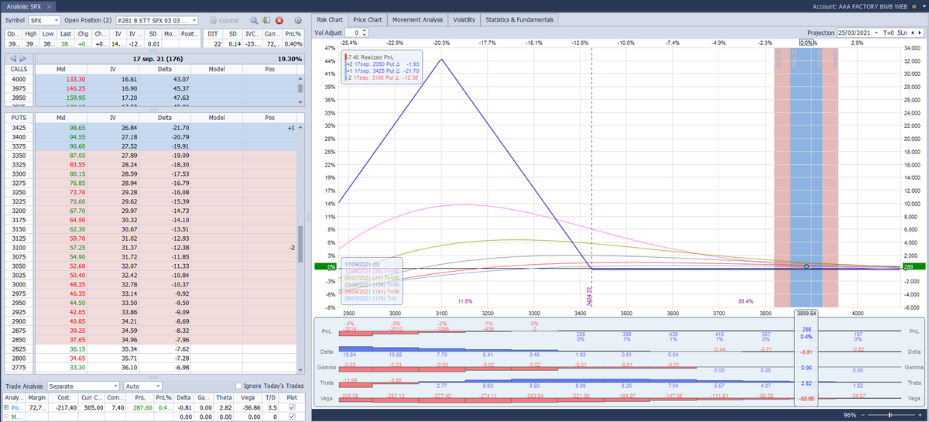Select the 3425 put strike row
This screenshot has height=422, width=929.
pyautogui.click(x=151, y=127)
